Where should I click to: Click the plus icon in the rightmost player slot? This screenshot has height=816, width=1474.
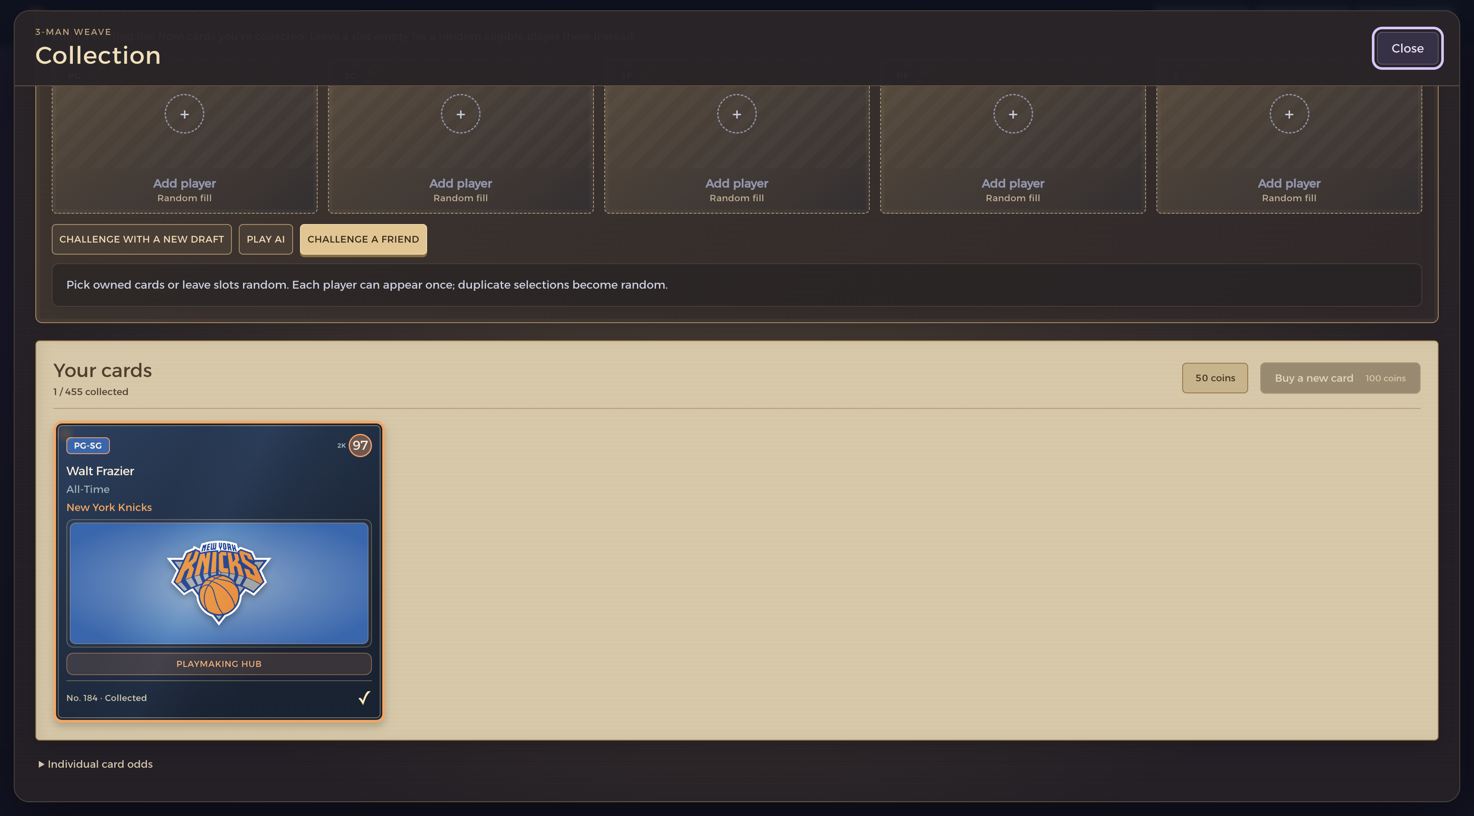pyautogui.click(x=1289, y=114)
